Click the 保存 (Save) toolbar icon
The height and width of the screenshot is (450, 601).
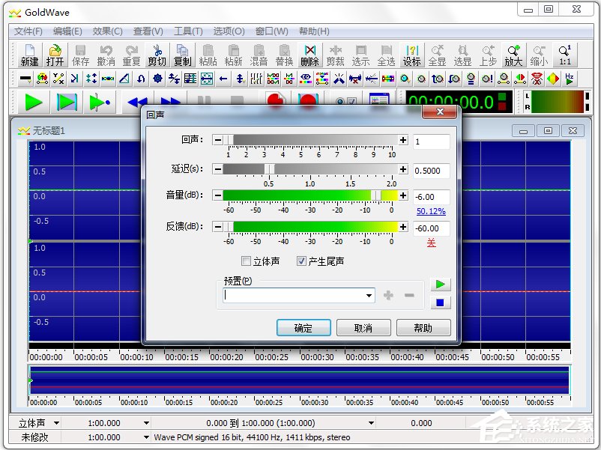click(x=80, y=55)
